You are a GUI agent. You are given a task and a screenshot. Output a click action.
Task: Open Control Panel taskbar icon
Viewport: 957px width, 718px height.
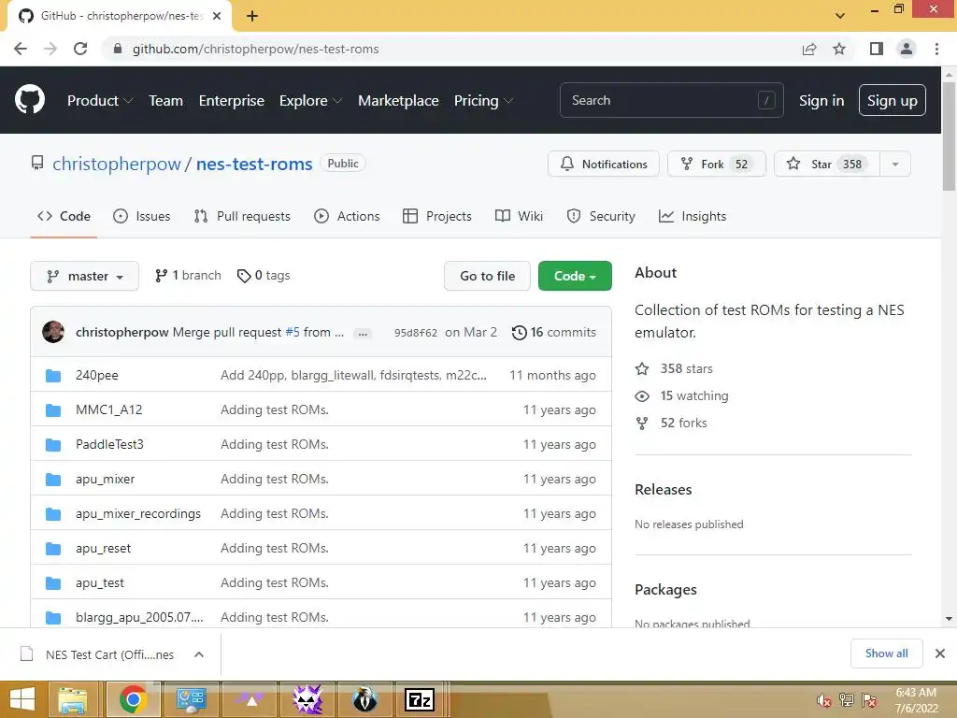pyautogui.click(x=191, y=699)
